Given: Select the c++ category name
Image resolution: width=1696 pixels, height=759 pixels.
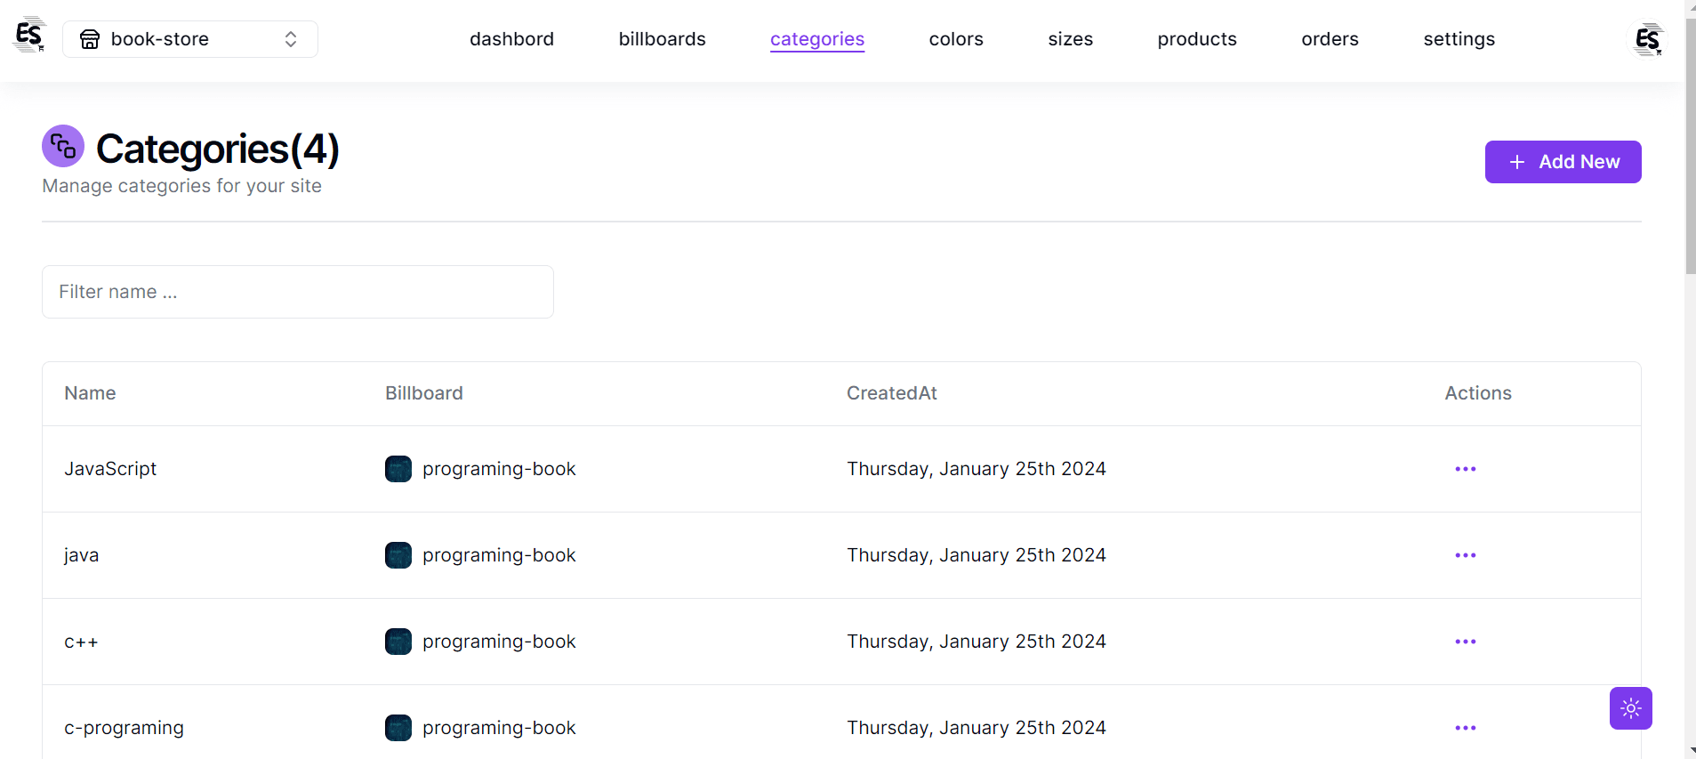Looking at the screenshot, I should point(81,642).
